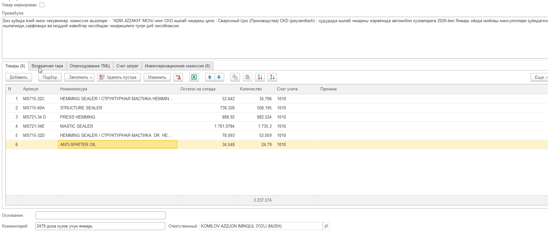
Task: Open the 'Еще' dropdown menu
Action: [x=539, y=77]
